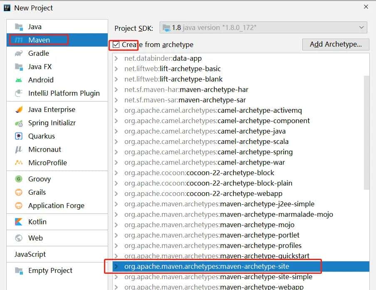Close the New Project dialog
The height and width of the screenshot is (290, 376).
pos(366,7)
